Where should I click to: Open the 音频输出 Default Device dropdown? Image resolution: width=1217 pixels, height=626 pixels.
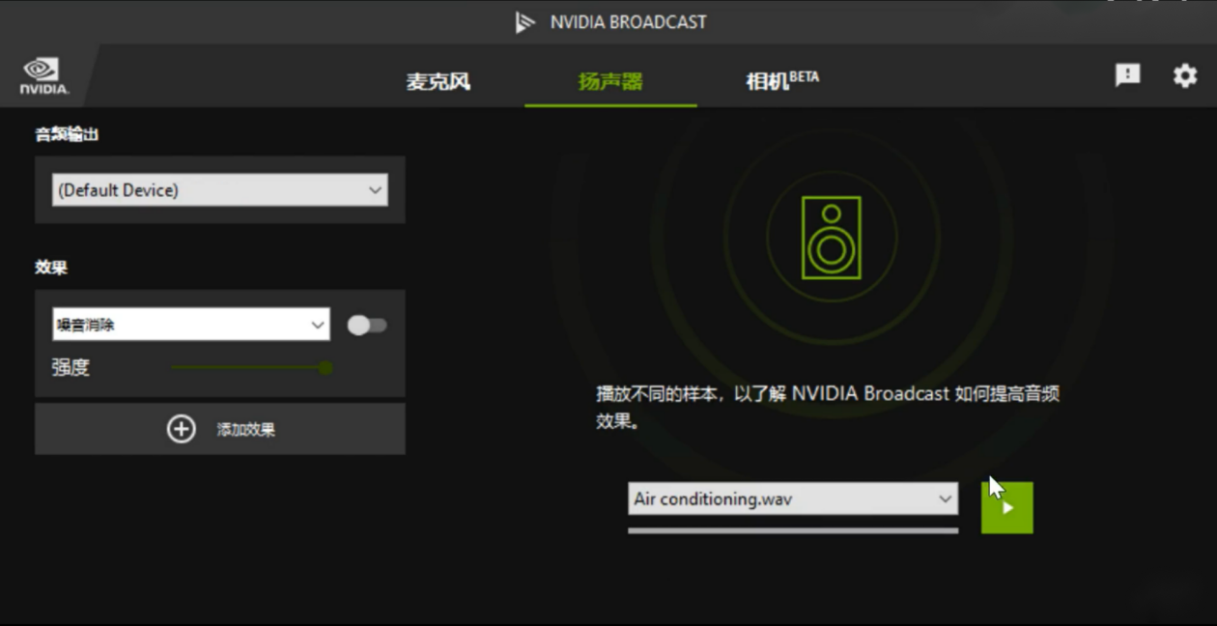click(x=220, y=190)
